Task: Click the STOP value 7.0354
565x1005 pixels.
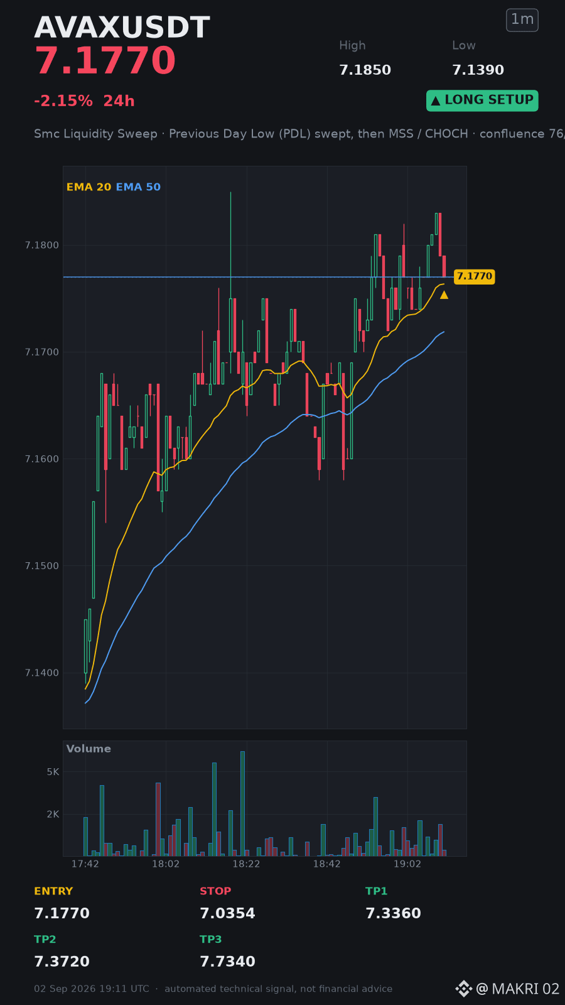Action: pos(227,913)
